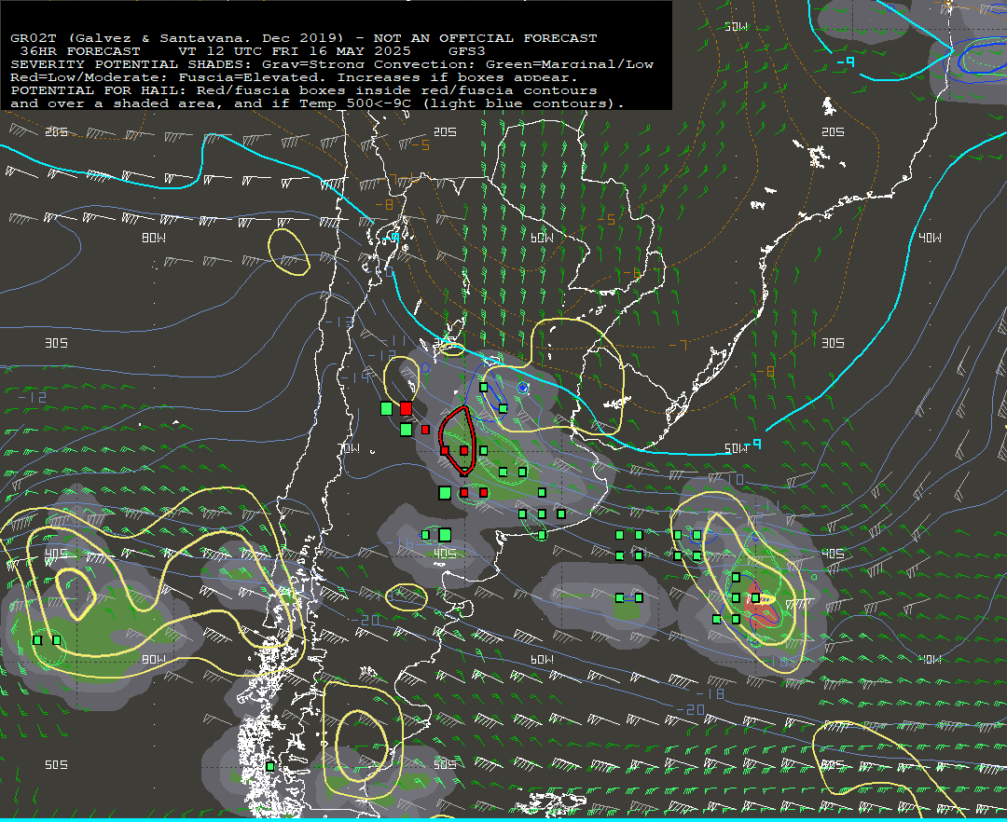The image size is (1007, 822).
Task: Click the orange '-6' contour label
Action: (x=631, y=273)
